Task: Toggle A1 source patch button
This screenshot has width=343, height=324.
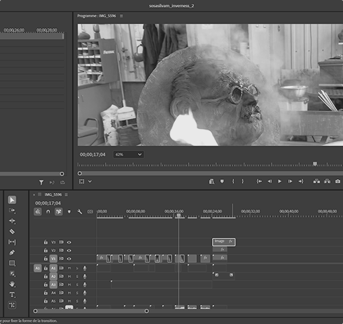Action: click(38, 268)
